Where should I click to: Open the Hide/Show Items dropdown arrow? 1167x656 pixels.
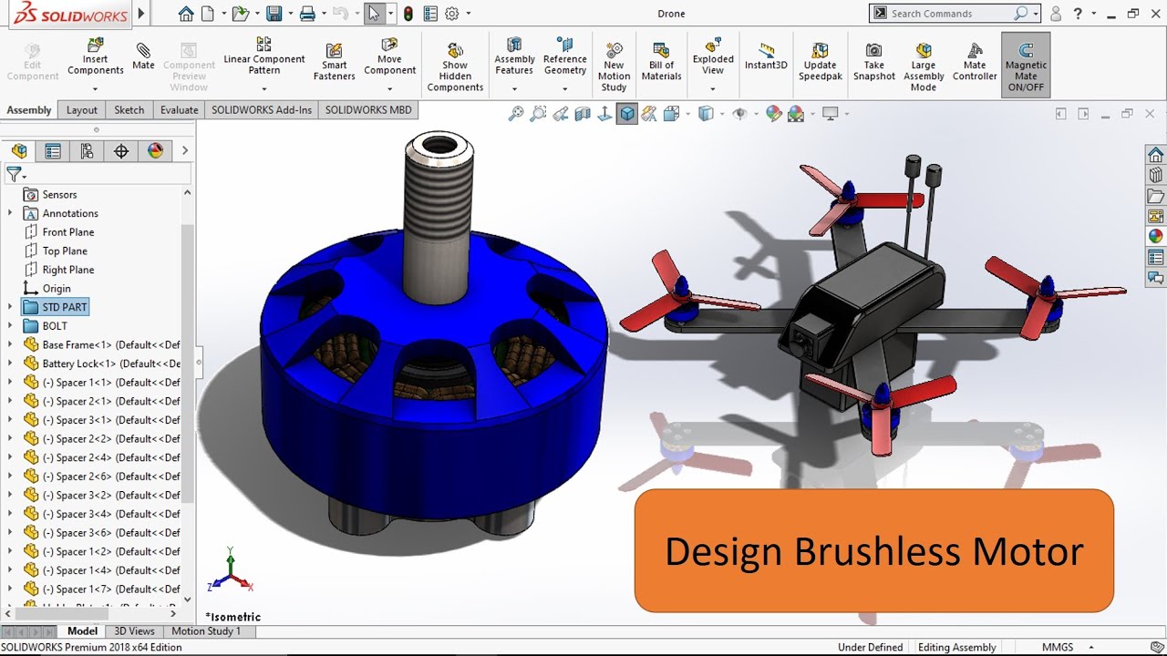pyautogui.click(x=756, y=114)
